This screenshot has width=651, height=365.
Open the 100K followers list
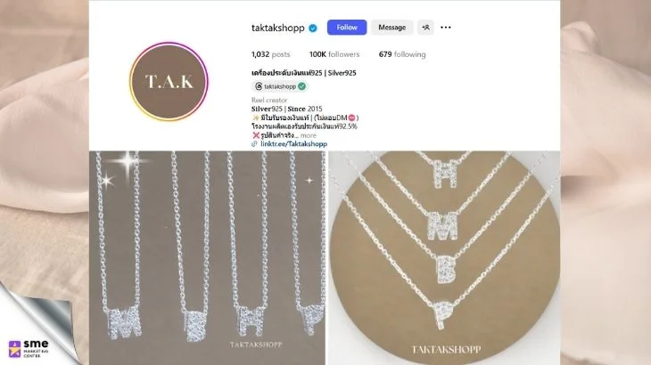334,54
